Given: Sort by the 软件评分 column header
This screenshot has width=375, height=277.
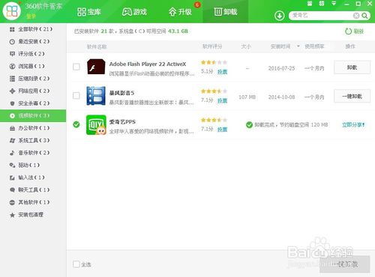Looking at the screenshot, I should click(212, 46).
